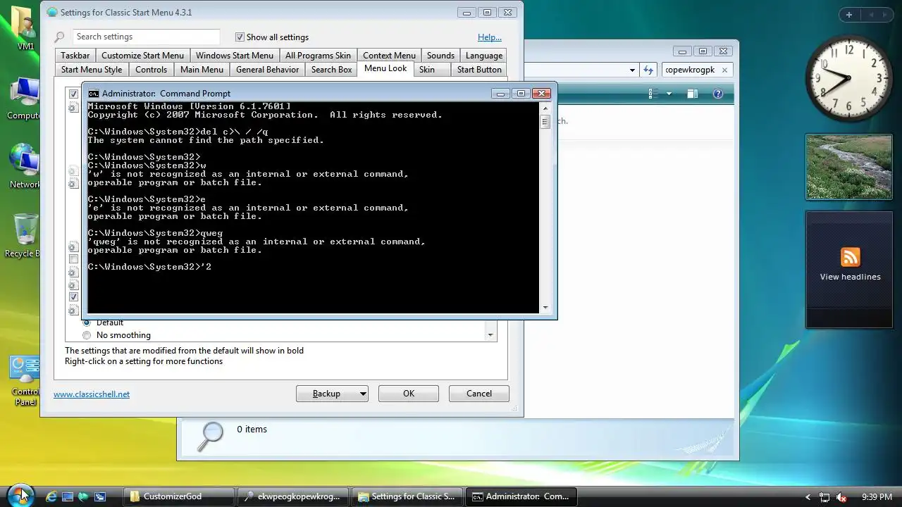
Task: Click the analog clock gadget
Action: click(848, 78)
